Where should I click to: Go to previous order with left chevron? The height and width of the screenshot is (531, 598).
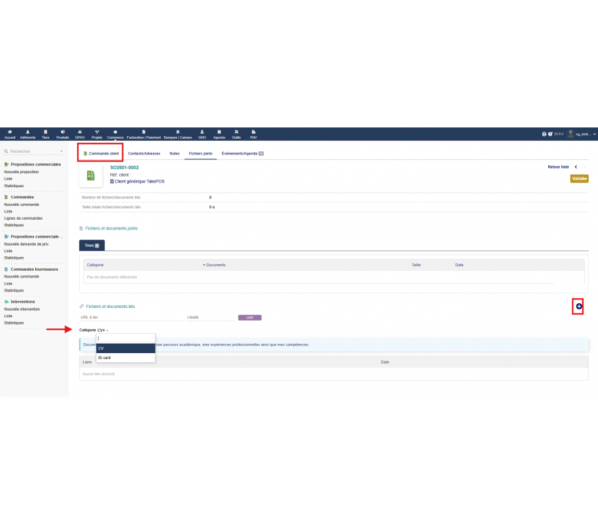[x=575, y=167]
